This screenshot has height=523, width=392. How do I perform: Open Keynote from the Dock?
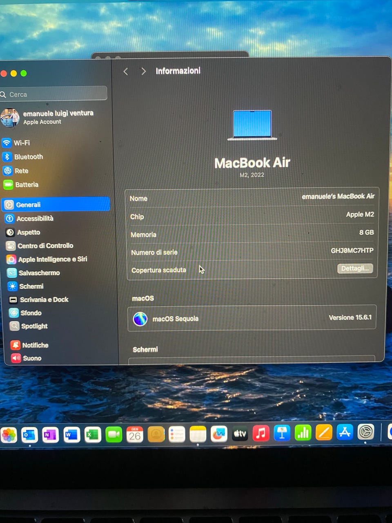[282, 433]
